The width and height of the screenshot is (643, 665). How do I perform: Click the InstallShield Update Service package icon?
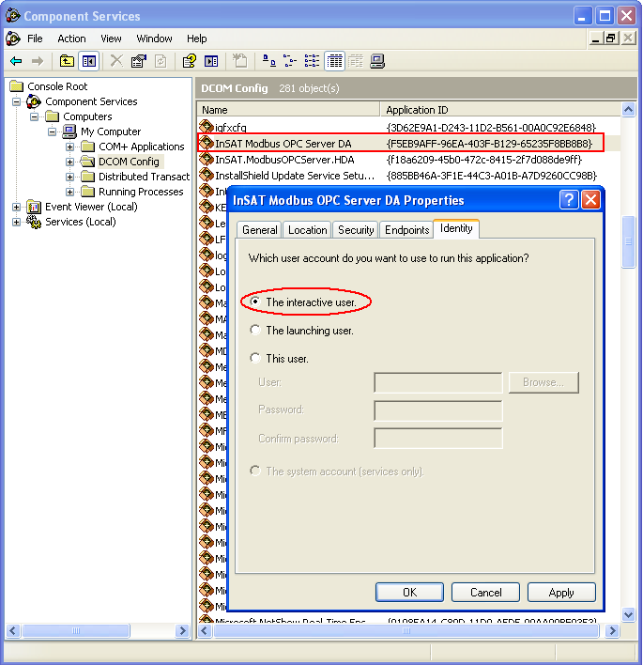[x=207, y=175]
